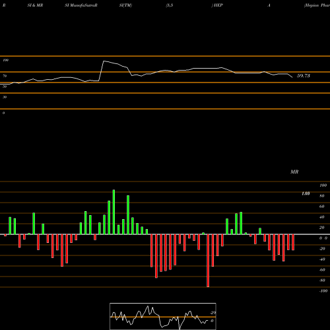Select the MR axis label 40
This screenshot has width=330, height=330.
tap(322, 217)
